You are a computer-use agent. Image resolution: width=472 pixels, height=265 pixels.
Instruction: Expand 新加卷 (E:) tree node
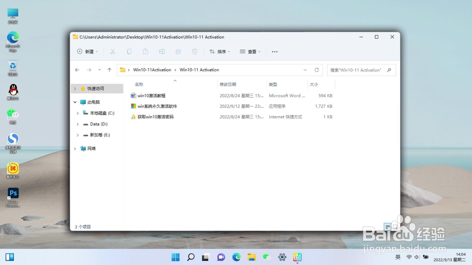pyautogui.click(x=78, y=135)
